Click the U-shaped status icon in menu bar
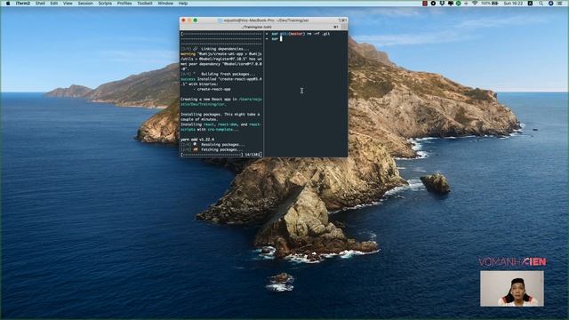This screenshot has height=320, width=569. (442, 4)
